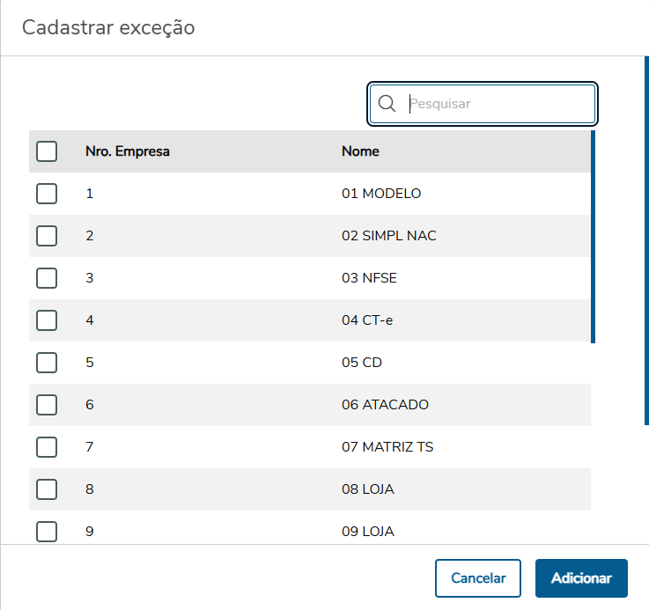Select the 07 MATRIZ TS name cell

pyautogui.click(x=387, y=447)
